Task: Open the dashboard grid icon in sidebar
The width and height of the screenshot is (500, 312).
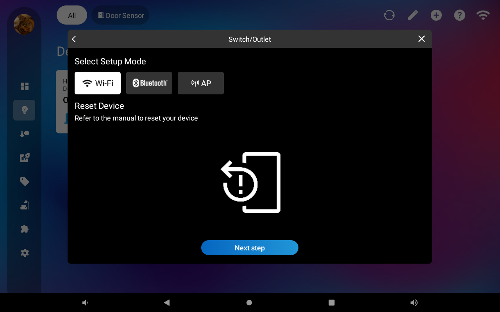Action: tap(25, 86)
